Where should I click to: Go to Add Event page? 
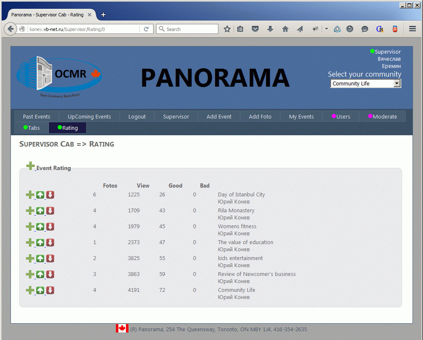pyautogui.click(x=219, y=116)
